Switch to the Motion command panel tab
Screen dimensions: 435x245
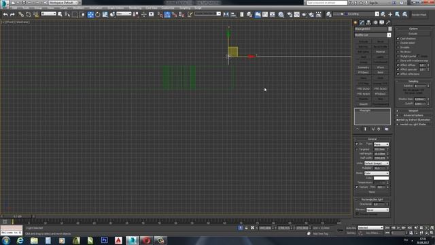point(375,22)
